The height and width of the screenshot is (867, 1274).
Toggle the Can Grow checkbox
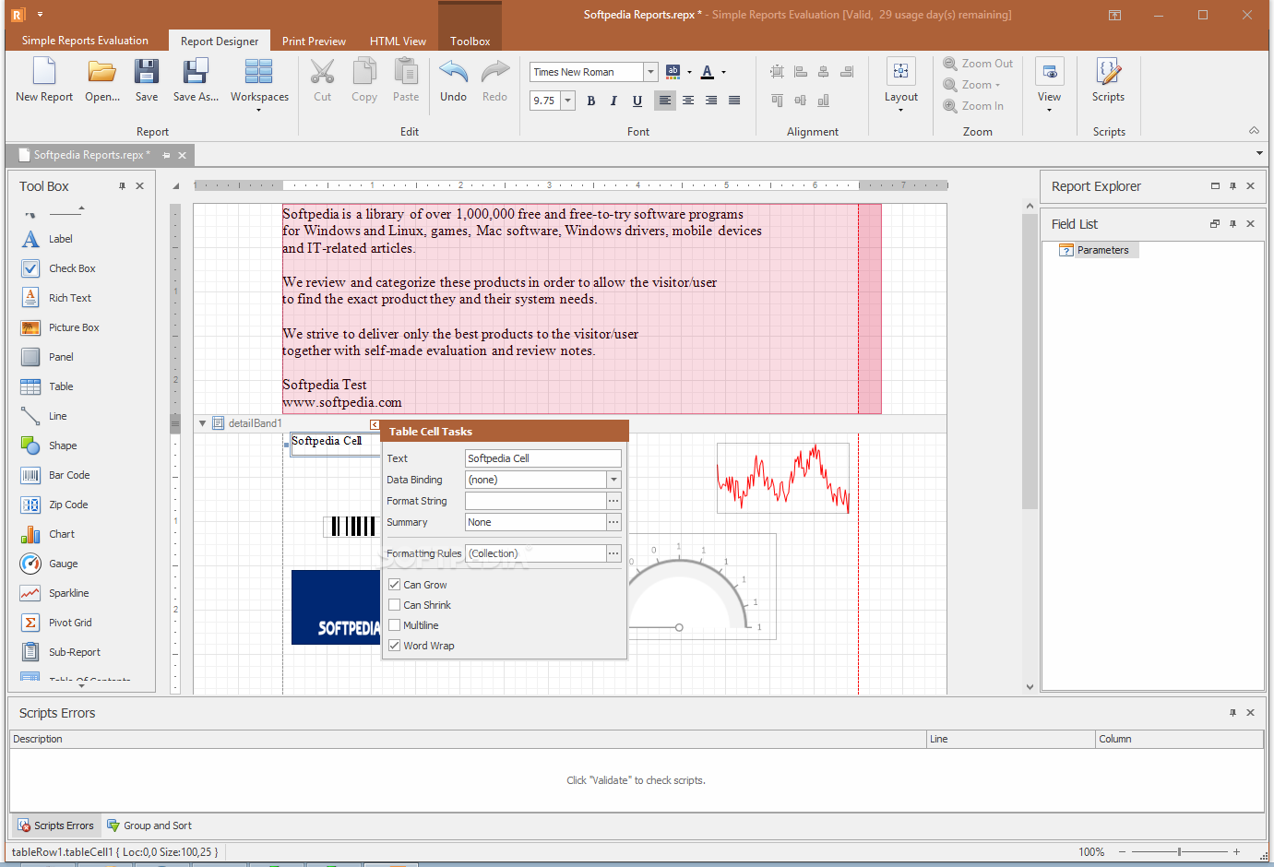(x=395, y=585)
